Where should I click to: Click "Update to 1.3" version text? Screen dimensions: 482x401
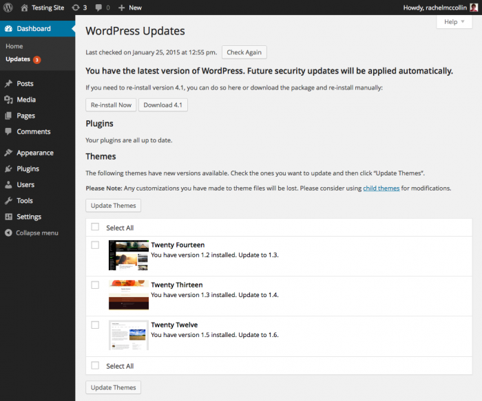pos(258,255)
